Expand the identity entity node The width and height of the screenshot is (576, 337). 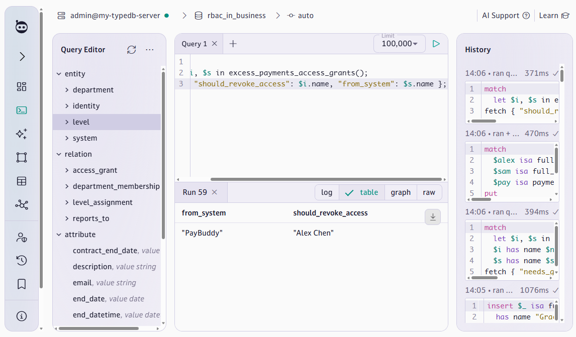pyautogui.click(x=67, y=106)
